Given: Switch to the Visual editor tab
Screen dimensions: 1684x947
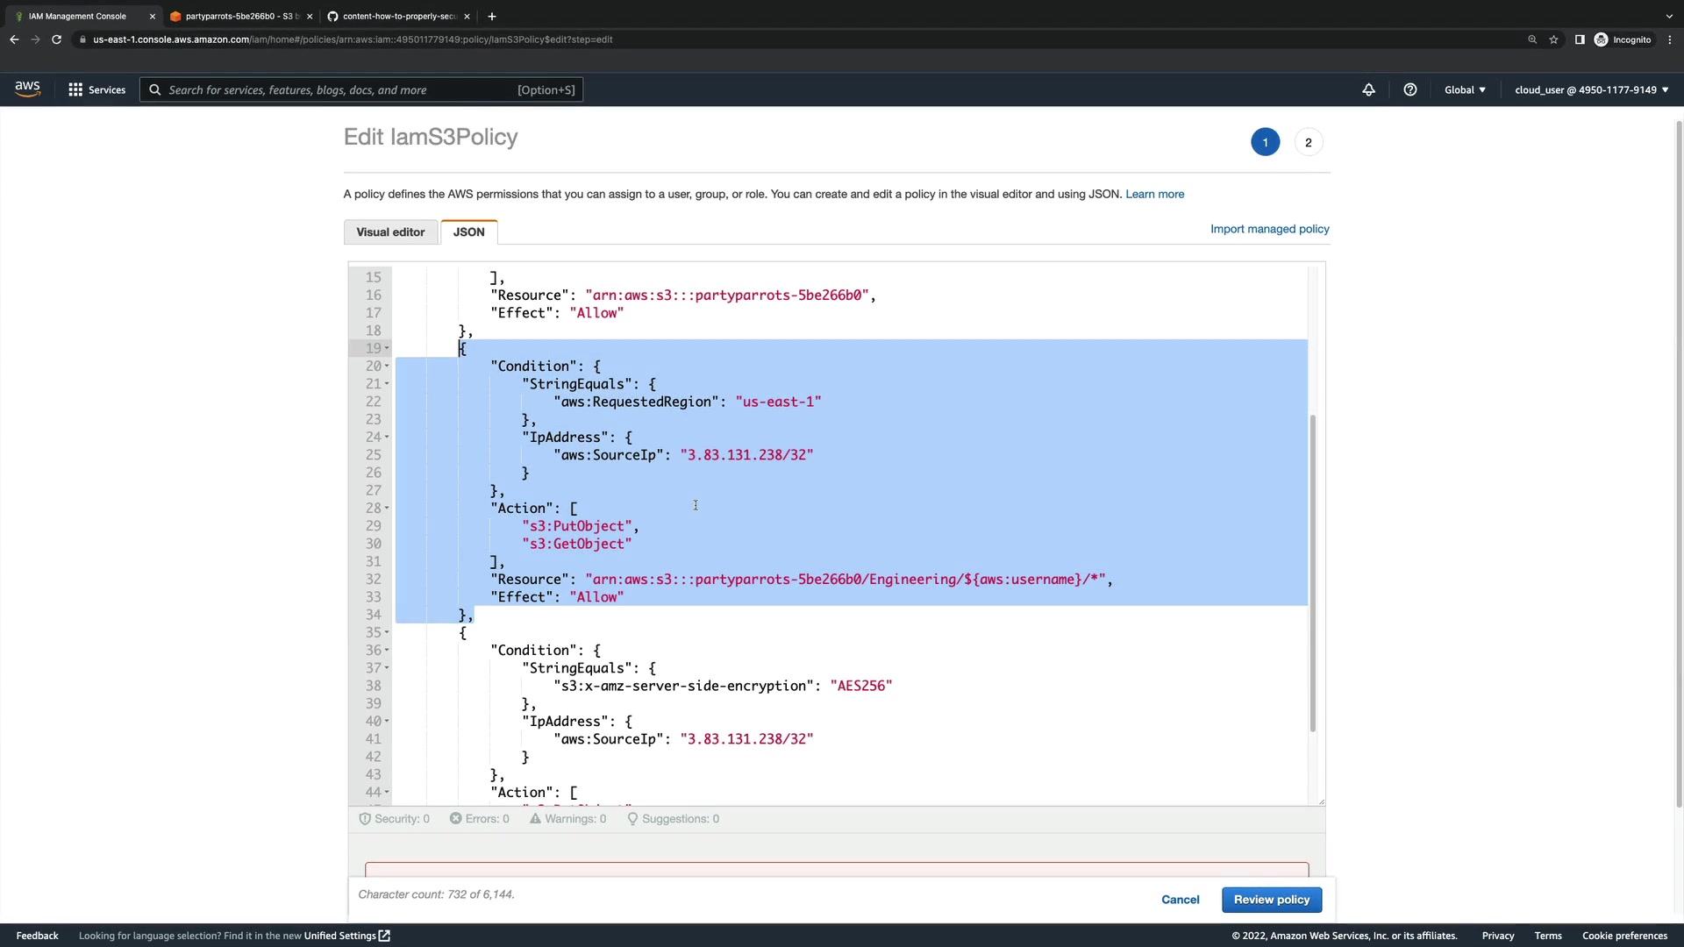Looking at the screenshot, I should [x=390, y=232].
